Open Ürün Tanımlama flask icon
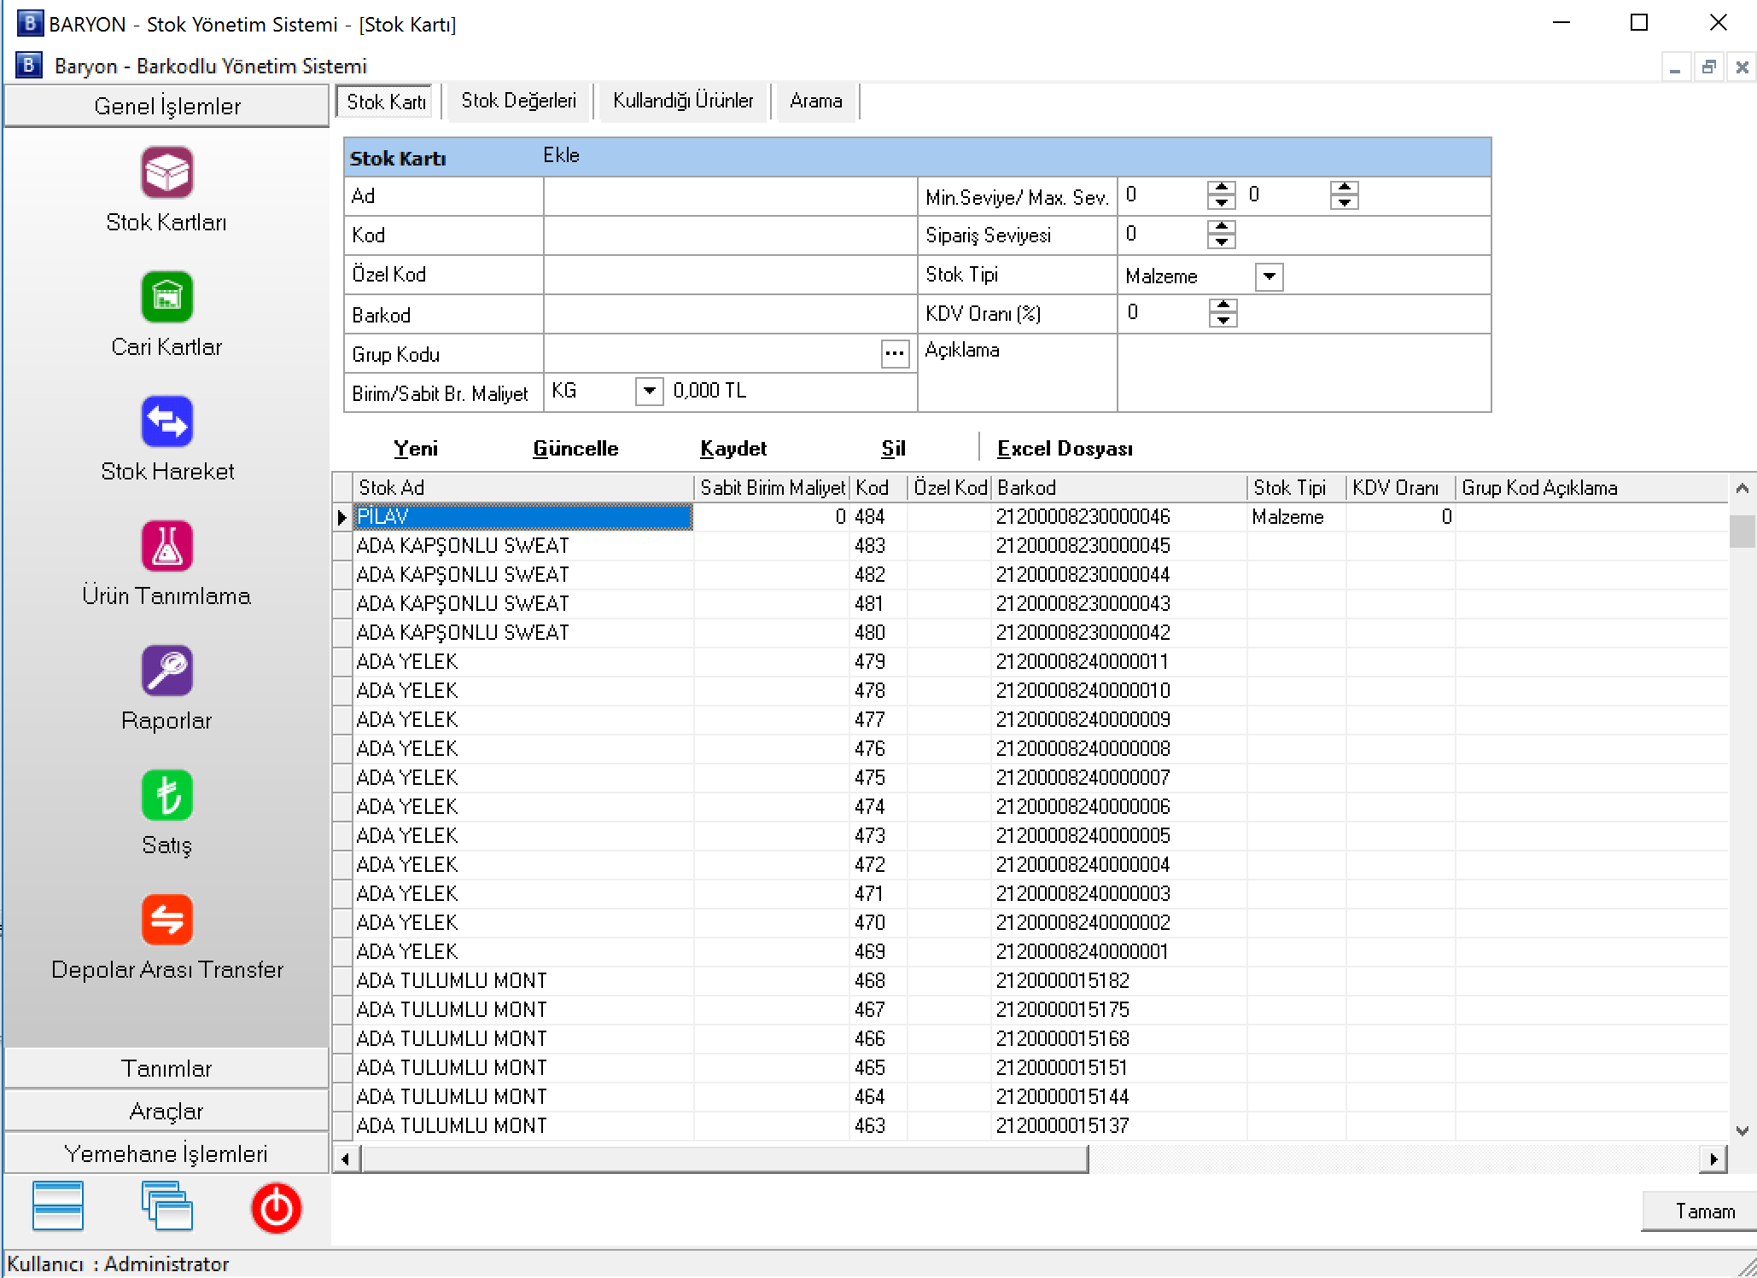 coord(167,546)
